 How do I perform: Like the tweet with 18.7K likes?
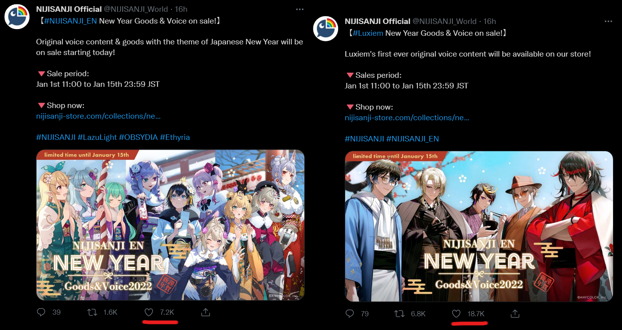(x=456, y=313)
